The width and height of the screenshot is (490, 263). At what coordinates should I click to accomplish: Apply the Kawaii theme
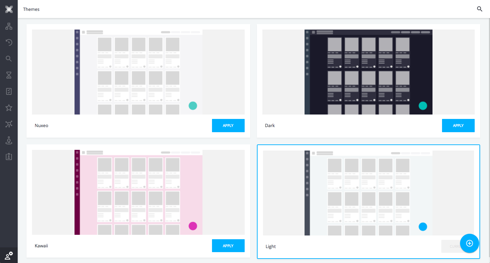tap(228, 246)
